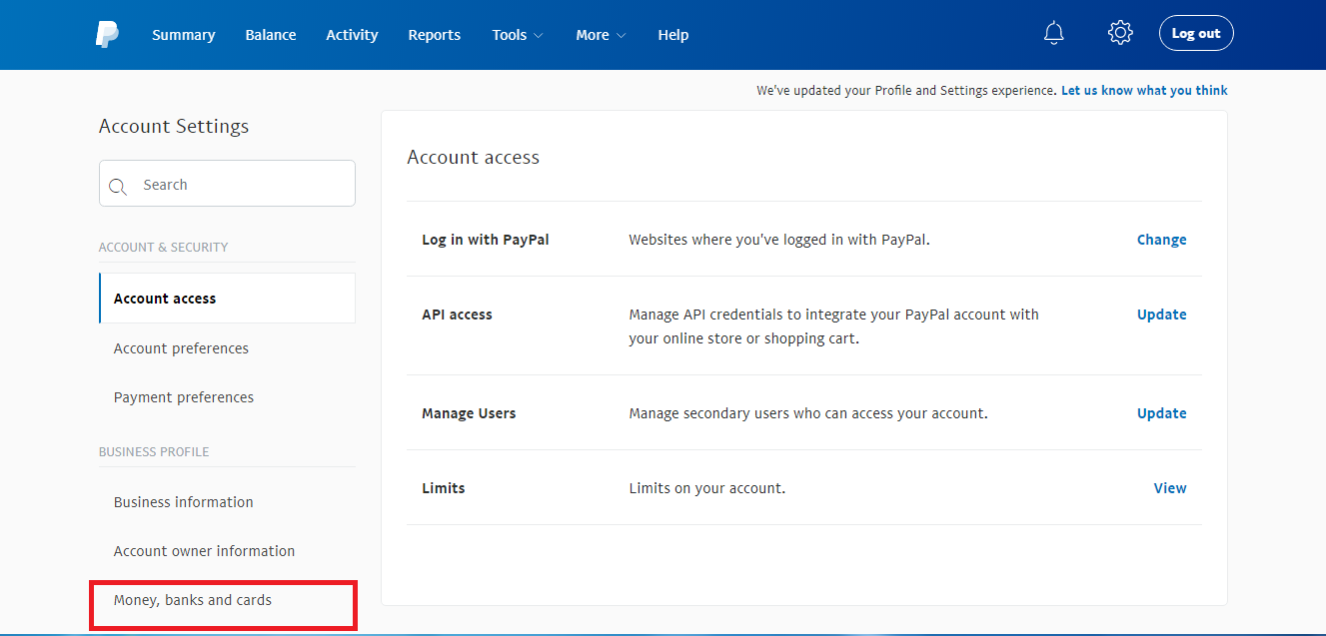Screen dimensions: 1326x636
Task: Click the BUSINESS PROFILE section label
Action: (154, 451)
